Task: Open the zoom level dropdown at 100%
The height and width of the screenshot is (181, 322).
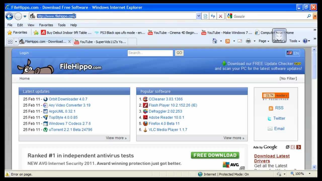Action: 310,174
